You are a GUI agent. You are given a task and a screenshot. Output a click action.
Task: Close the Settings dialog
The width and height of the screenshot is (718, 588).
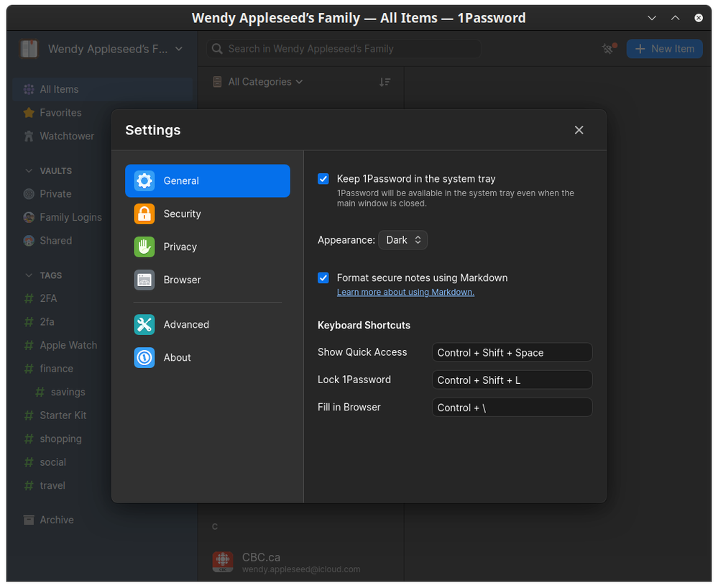pos(579,130)
